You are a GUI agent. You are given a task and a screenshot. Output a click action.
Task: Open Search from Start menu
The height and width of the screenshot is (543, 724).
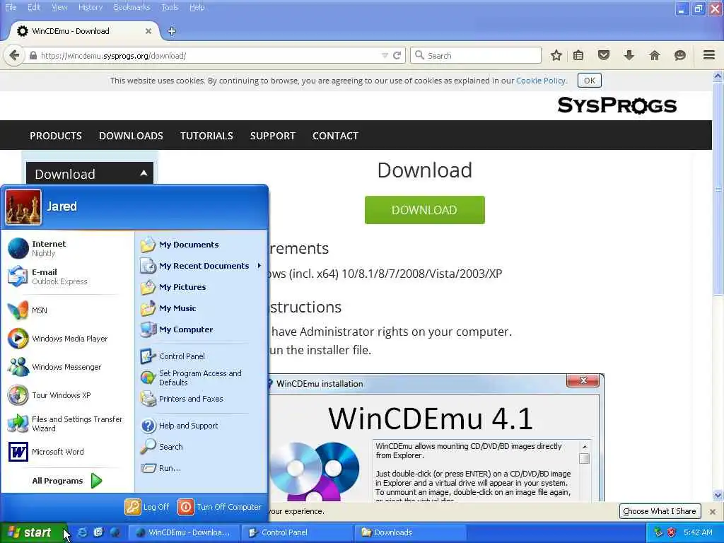click(x=202, y=447)
